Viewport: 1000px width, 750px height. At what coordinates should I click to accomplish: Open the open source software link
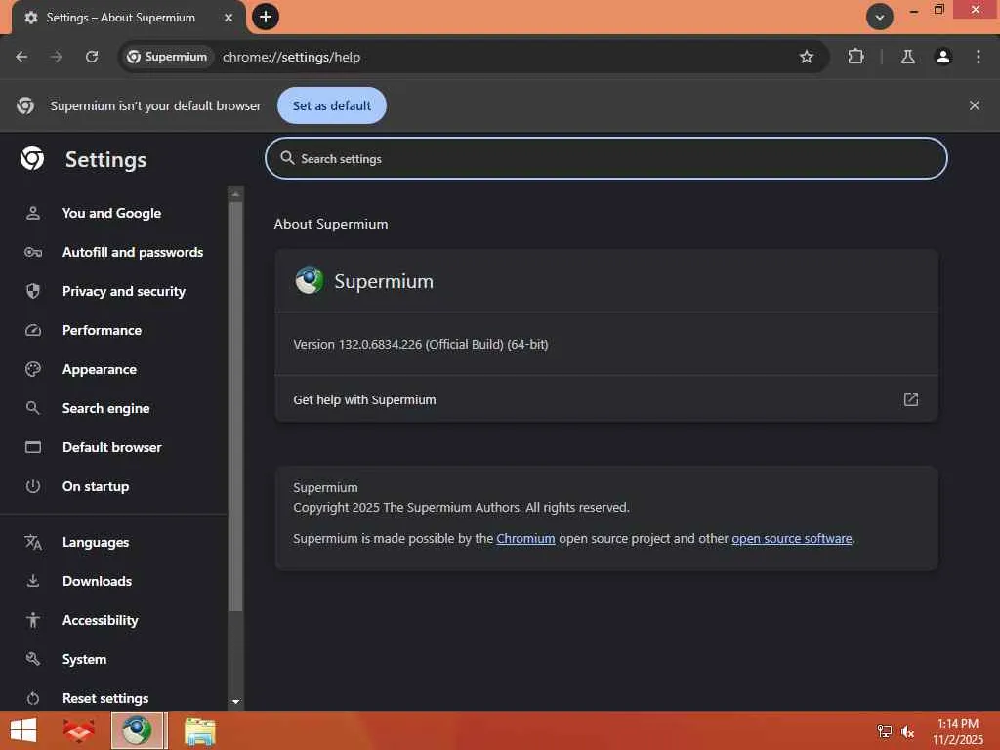click(791, 538)
